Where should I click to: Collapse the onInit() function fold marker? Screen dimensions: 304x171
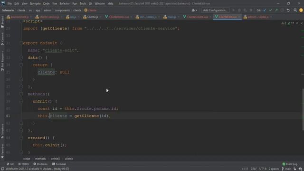(x=21, y=101)
